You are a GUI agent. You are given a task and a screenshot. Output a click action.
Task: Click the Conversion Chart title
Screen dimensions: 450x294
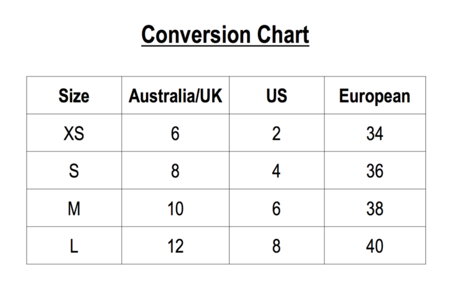pos(225,35)
